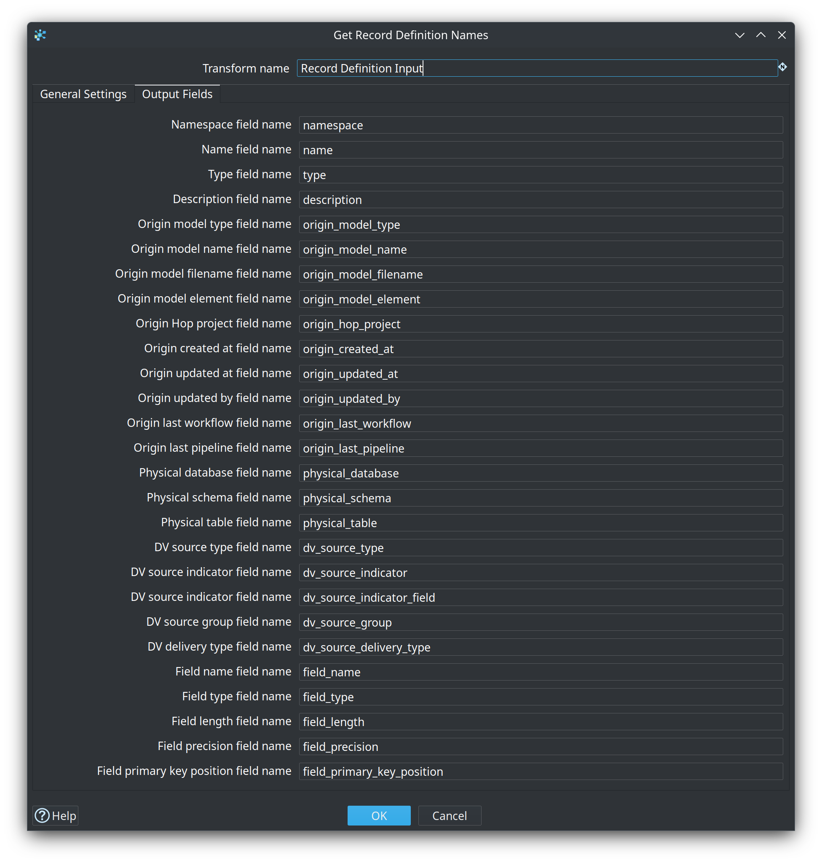The height and width of the screenshot is (863, 822).
Task: Select the Output Fields tab
Action: pos(177,94)
